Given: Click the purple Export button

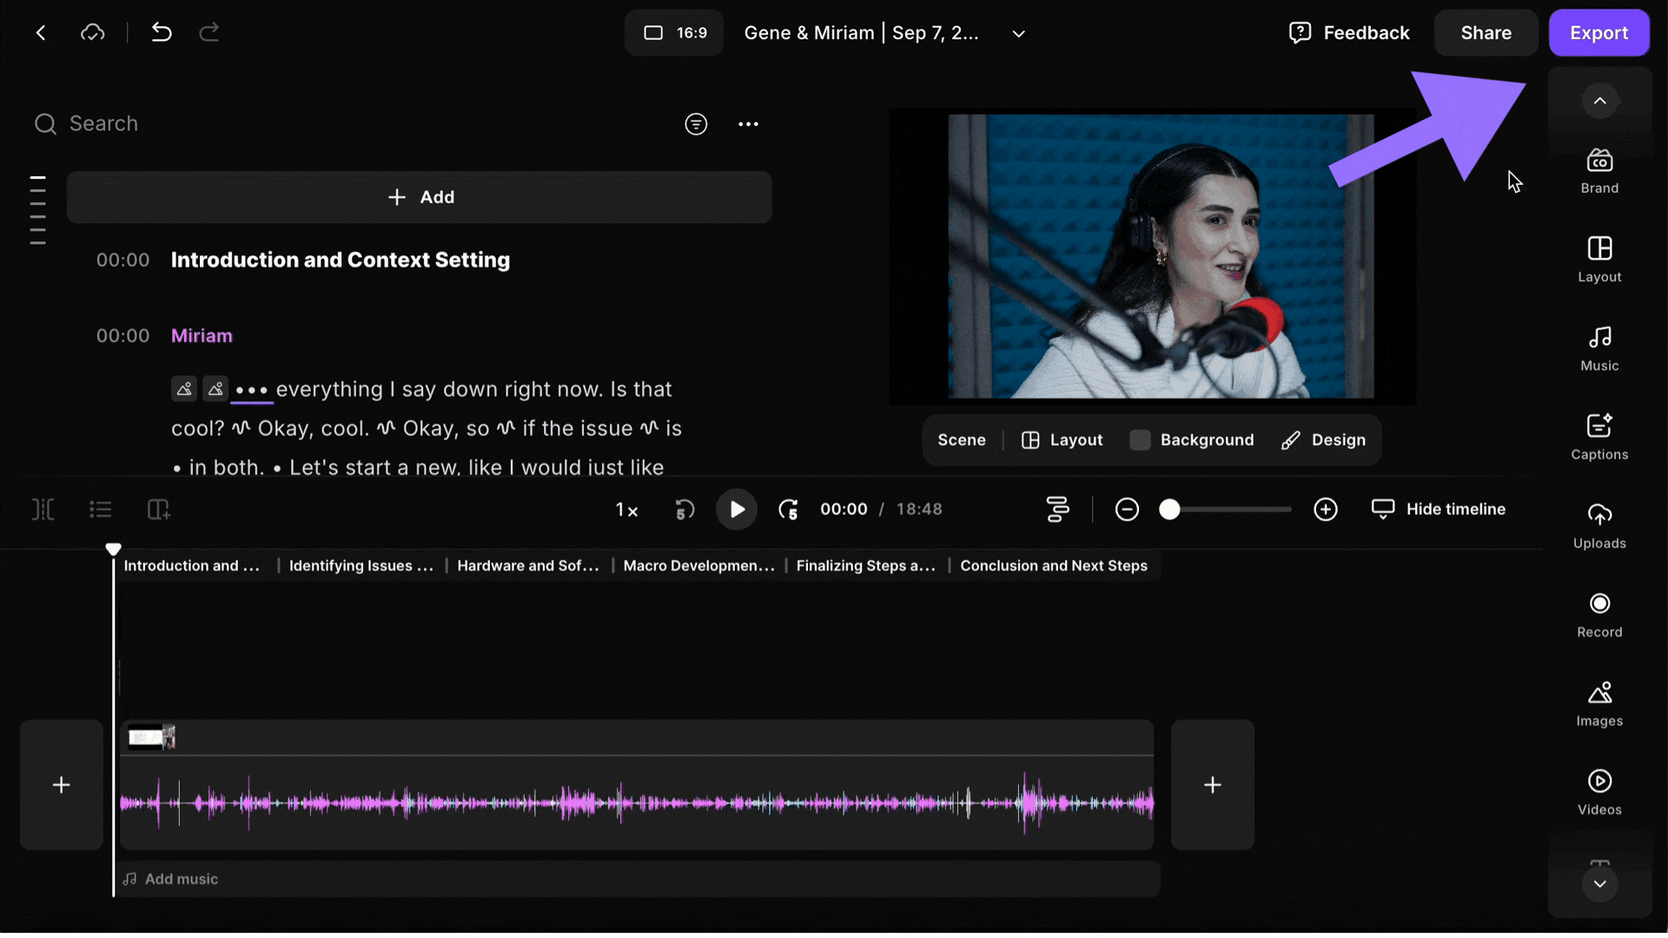Looking at the screenshot, I should 1598,33.
